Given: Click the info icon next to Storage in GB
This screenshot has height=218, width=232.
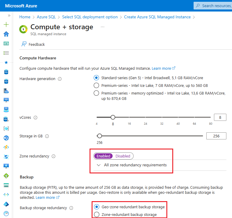Looking at the screenshot, I should point(47,136).
